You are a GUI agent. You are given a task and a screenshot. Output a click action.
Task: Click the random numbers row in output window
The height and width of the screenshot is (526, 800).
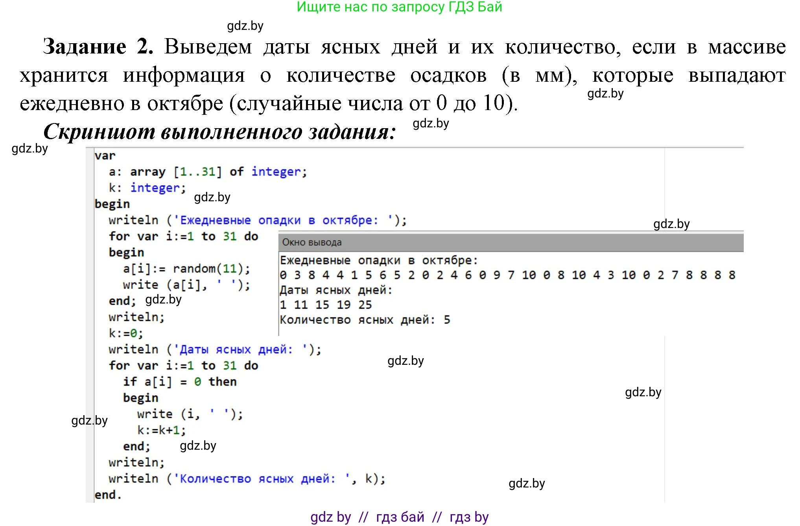click(x=507, y=275)
